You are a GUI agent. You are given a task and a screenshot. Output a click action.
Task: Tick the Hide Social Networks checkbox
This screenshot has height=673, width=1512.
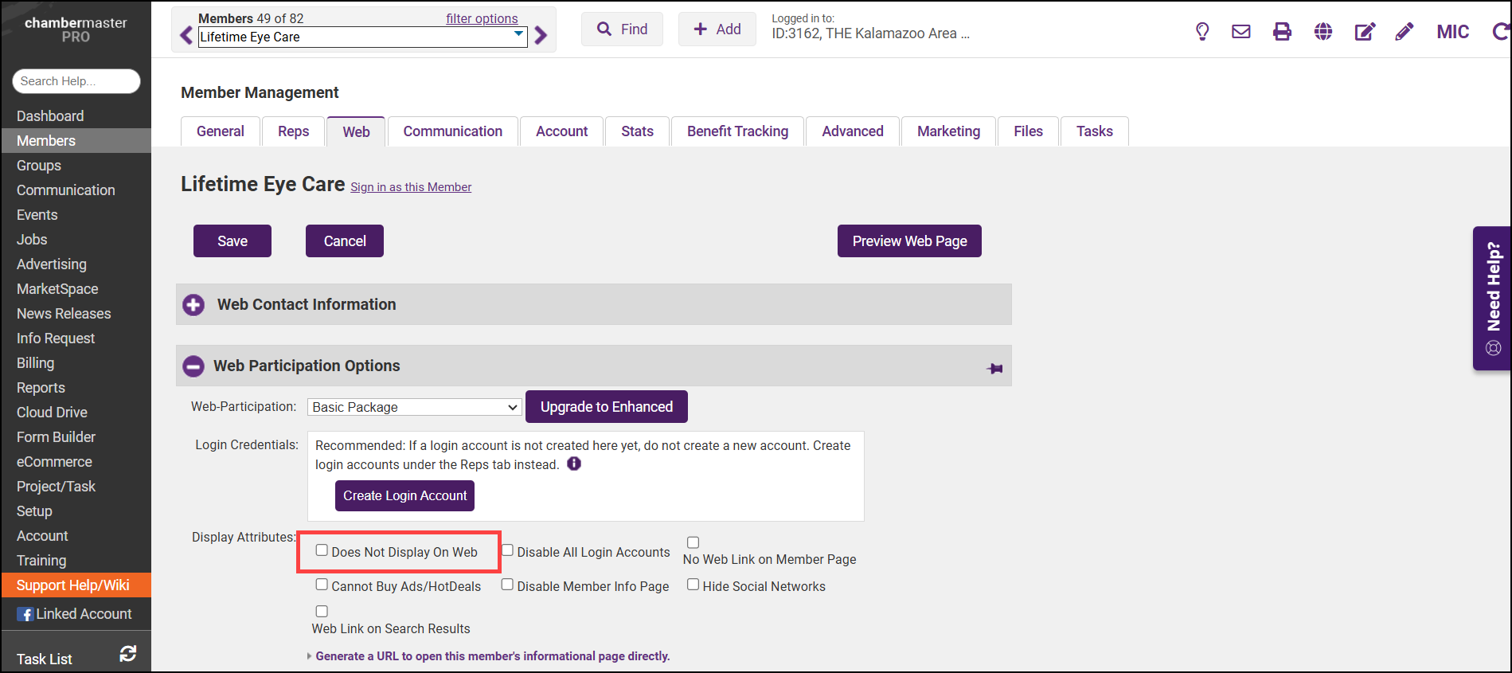[693, 585]
